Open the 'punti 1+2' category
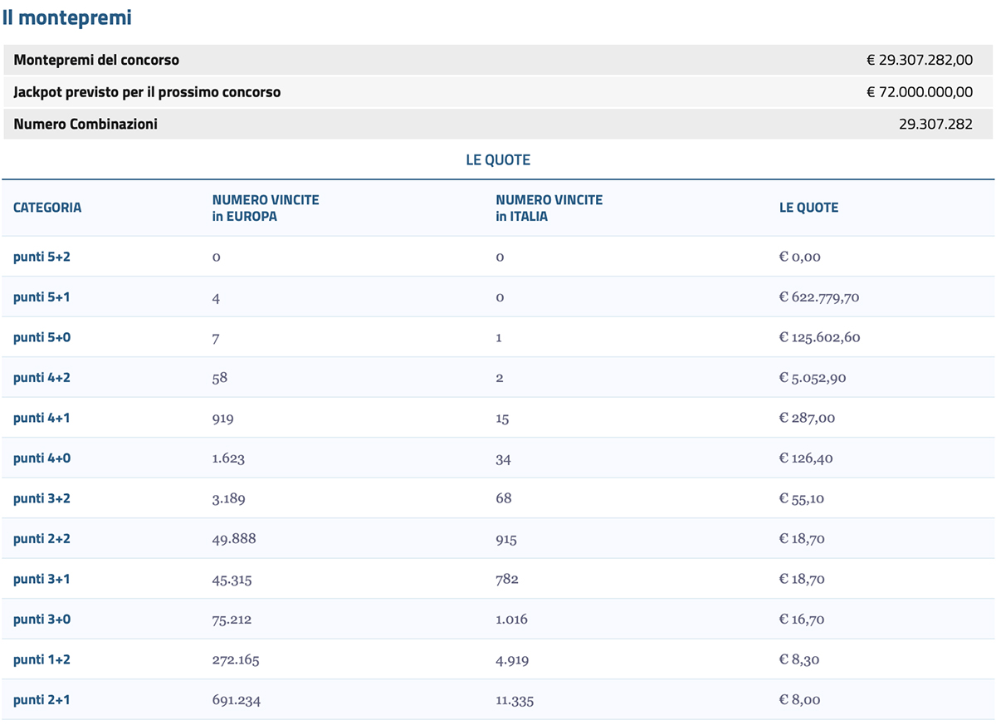The height and width of the screenshot is (725, 996). pos(41,659)
